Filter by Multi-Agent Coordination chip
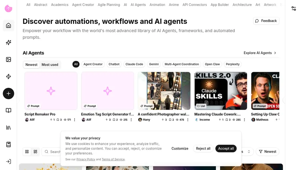Screen dimensions: 302x170 [x=182, y=64]
